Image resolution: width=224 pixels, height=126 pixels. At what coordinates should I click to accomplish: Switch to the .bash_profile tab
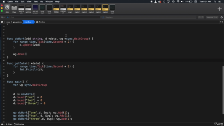pyautogui.click(x=21, y=9)
